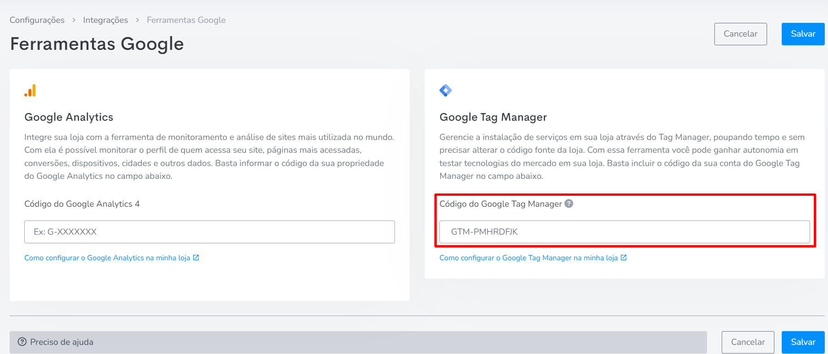Viewport: 828px width, 354px height.
Task: Click the top Cancelar button
Action: click(740, 34)
